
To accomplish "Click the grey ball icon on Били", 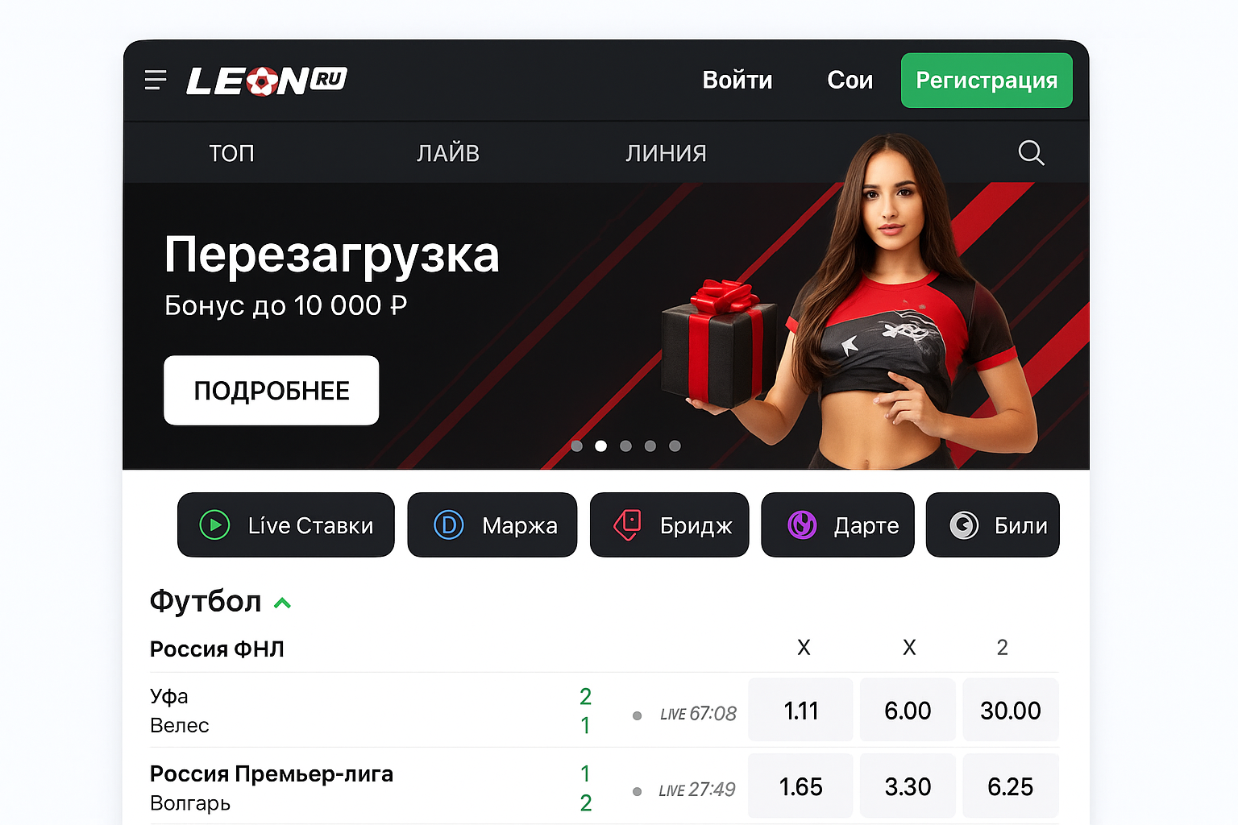I will coord(964,525).
